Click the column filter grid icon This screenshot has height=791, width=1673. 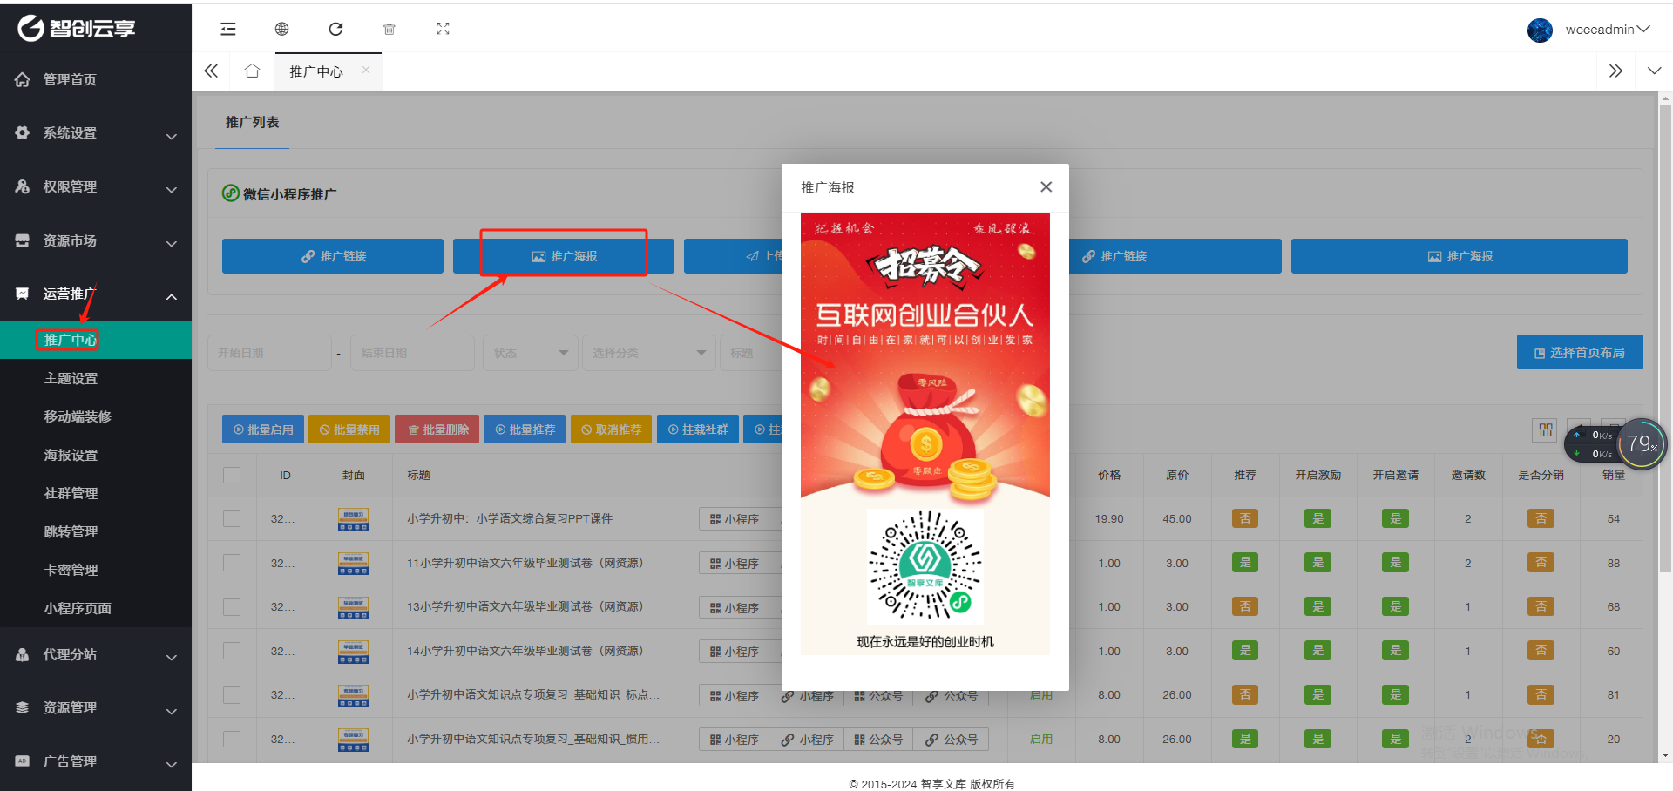click(1545, 430)
